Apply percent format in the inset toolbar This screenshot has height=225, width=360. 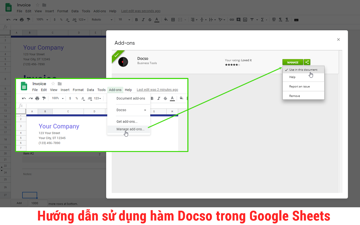tap(76, 98)
